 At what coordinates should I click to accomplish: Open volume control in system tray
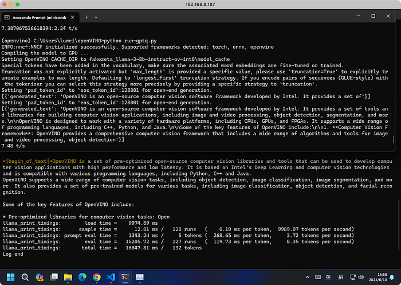(x=361, y=277)
